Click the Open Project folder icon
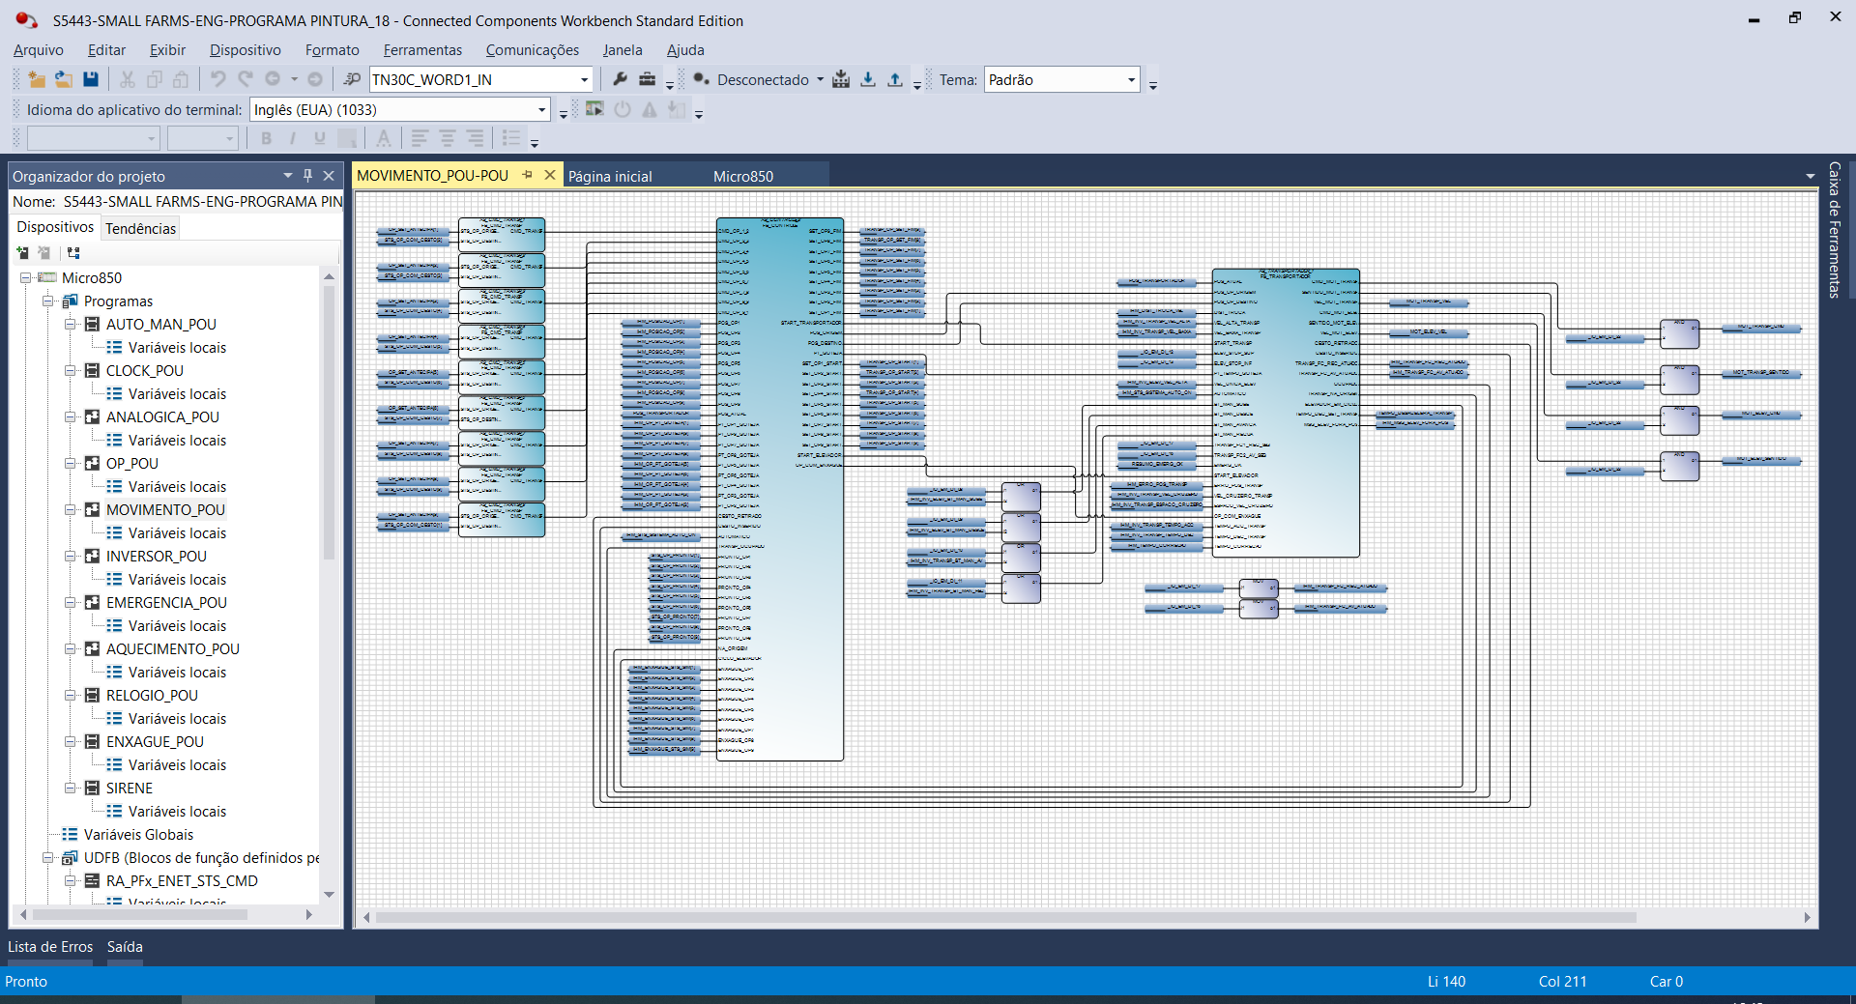Image resolution: width=1856 pixels, height=1004 pixels. click(x=64, y=79)
